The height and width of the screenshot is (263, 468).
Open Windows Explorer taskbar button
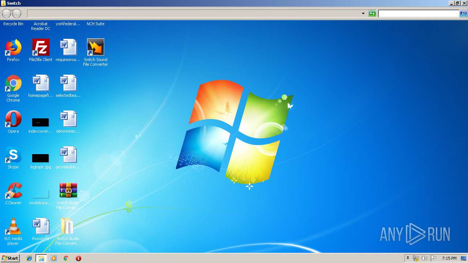pos(41,258)
